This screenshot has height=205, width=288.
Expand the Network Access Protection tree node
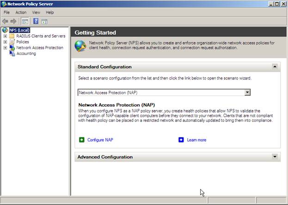(5, 48)
